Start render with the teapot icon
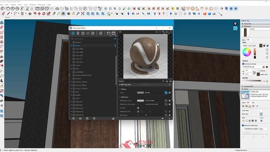 click(x=108, y=33)
